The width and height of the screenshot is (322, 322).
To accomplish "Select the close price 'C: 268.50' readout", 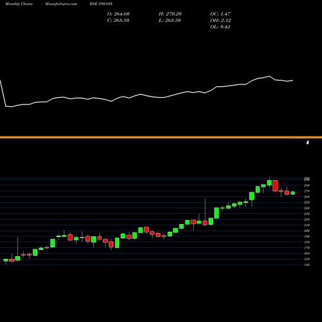I will pos(118,21).
